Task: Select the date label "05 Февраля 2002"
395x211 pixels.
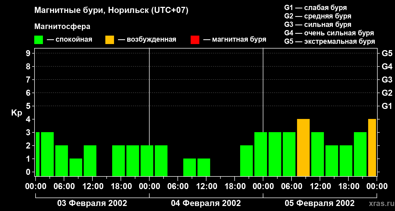Action: pos(320,203)
